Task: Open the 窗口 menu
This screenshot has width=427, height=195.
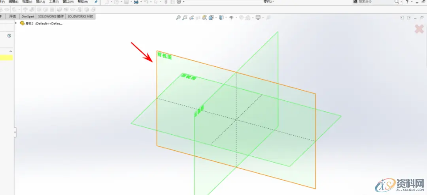Action: pos(68,1)
